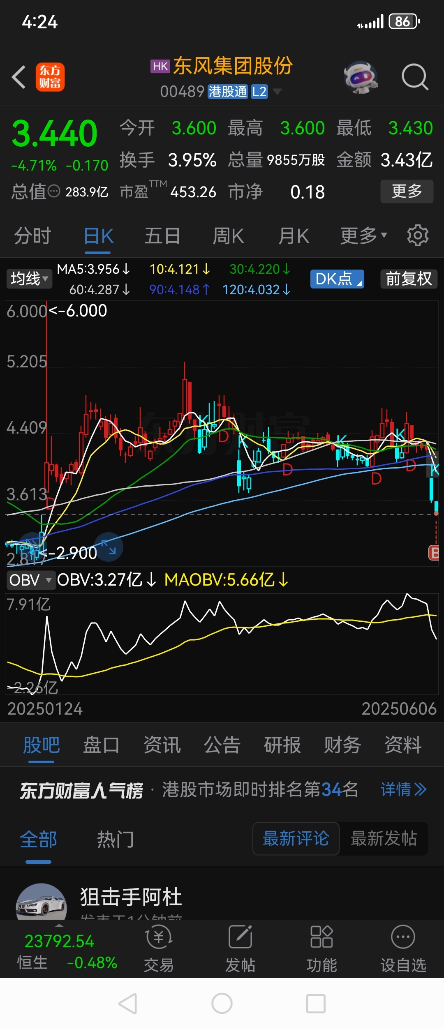
Task: Tap the MA5:3.956 value
Action: point(93,269)
